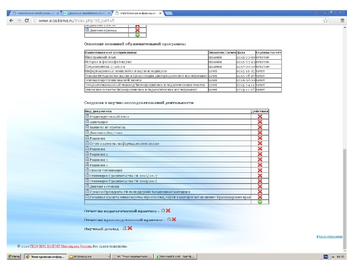
Task: Switch to the second browser tab
Action: click(86, 13)
